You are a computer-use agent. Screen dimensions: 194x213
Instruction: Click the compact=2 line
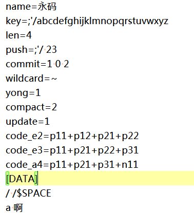(x=31, y=107)
